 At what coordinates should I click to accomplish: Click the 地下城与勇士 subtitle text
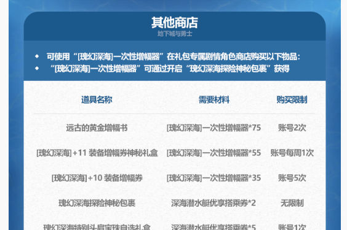[x=175, y=34]
